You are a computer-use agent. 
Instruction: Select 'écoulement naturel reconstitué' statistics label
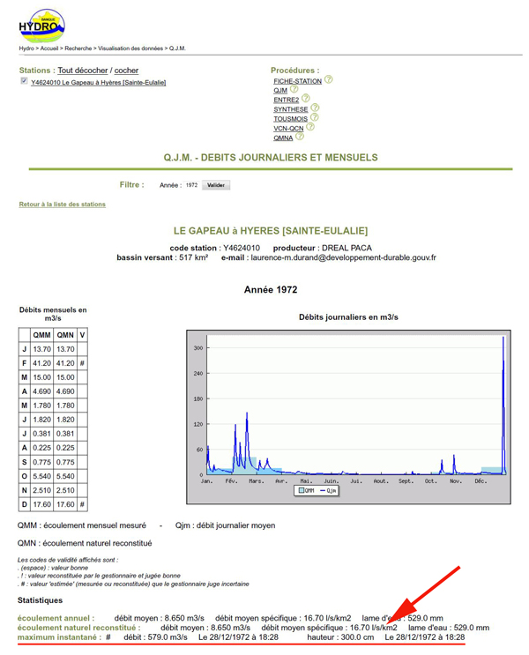point(78,628)
